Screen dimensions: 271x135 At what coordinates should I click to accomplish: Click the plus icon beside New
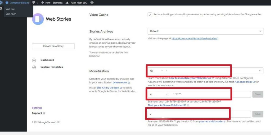click(x=43, y=3)
